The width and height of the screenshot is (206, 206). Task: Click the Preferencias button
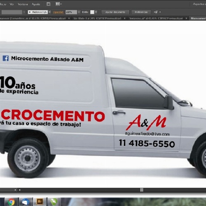click(141, 12)
